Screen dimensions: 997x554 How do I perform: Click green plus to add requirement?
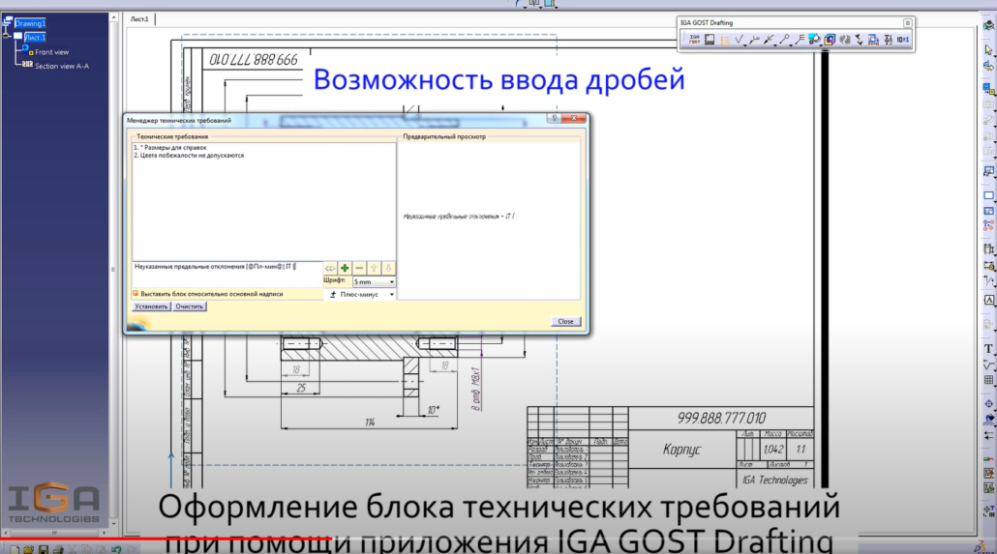(344, 267)
